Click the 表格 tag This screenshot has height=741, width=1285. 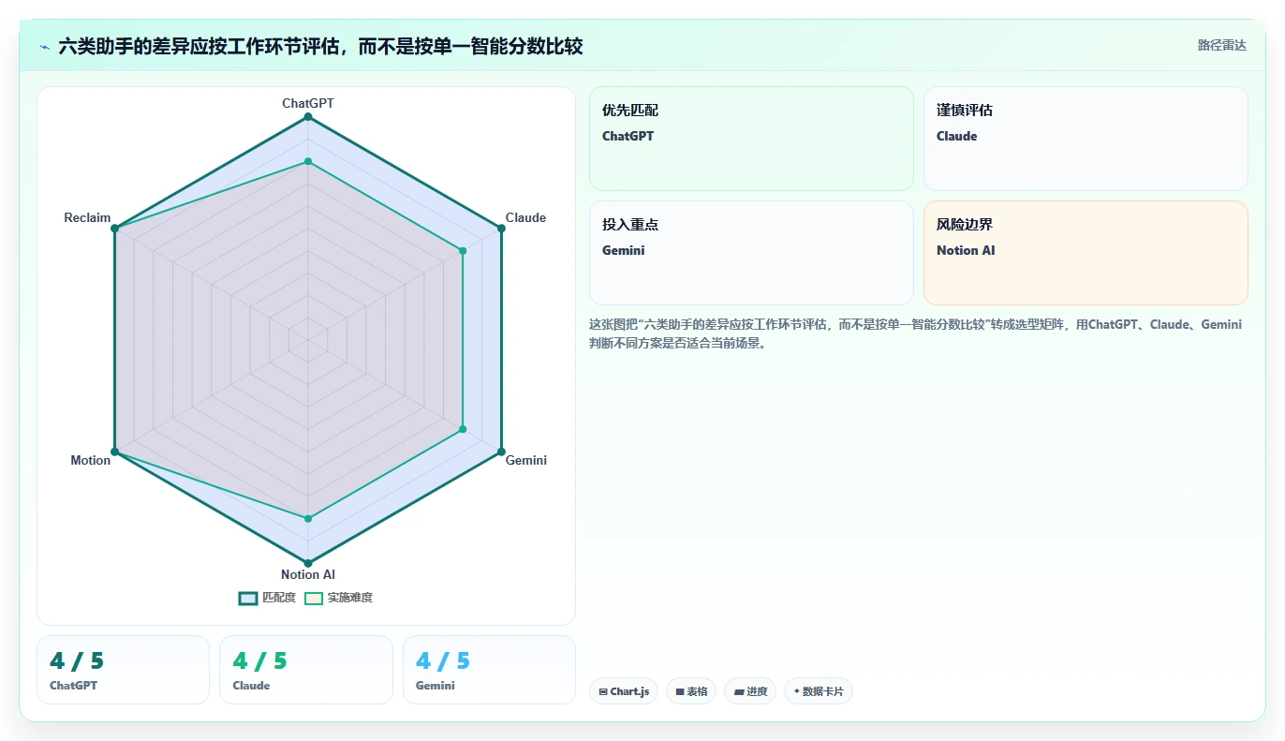coord(691,691)
